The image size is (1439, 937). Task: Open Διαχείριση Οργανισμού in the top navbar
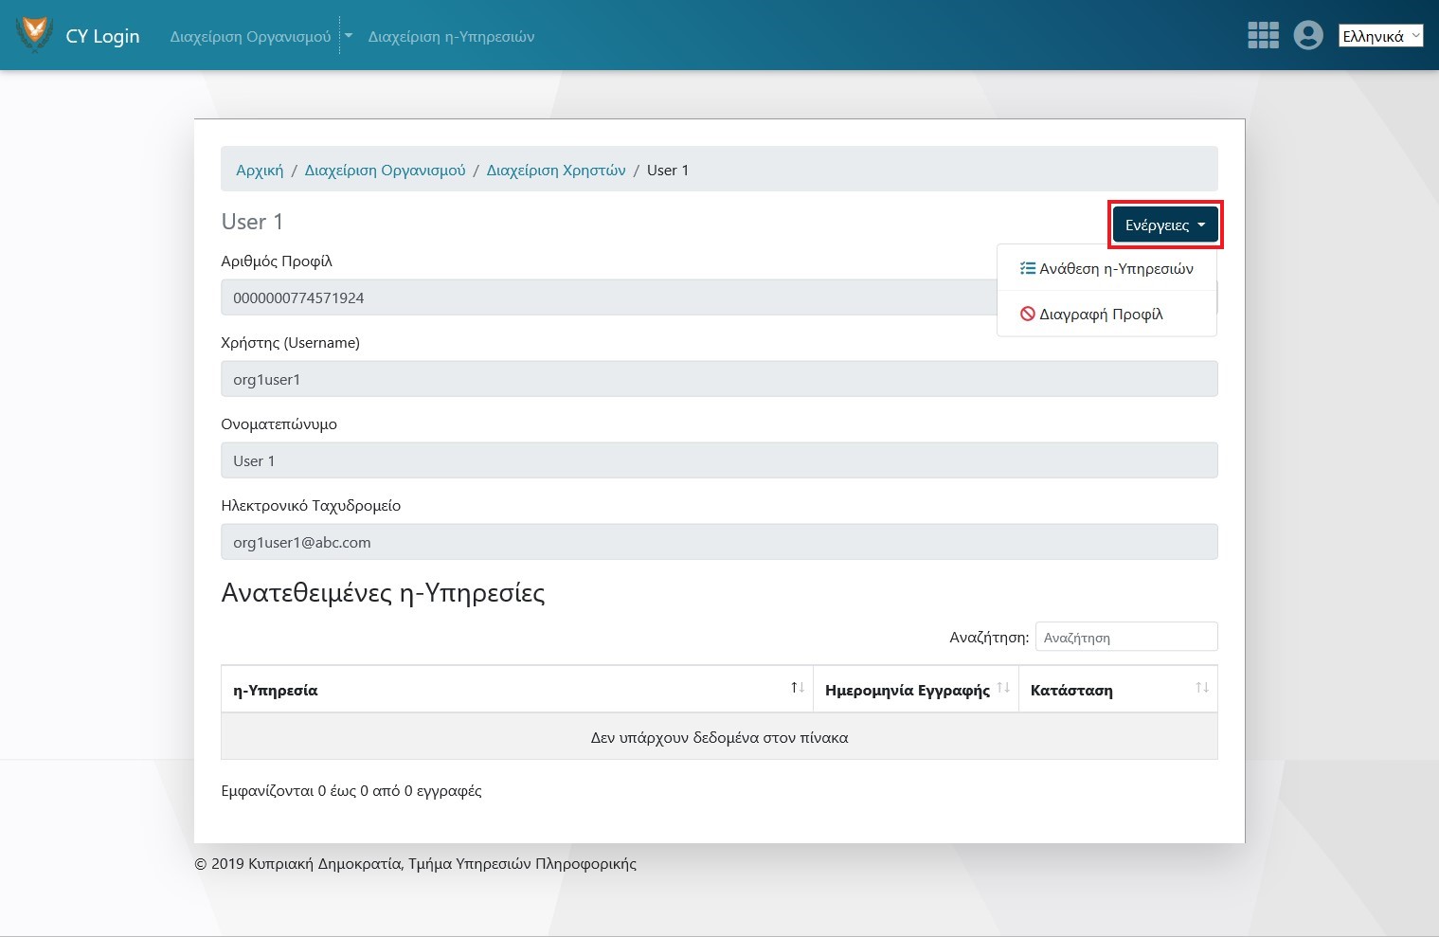[x=250, y=36]
